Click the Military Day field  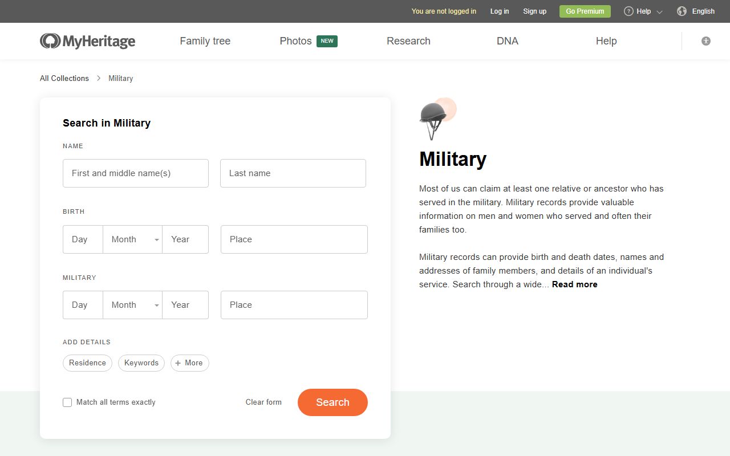point(83,305)
